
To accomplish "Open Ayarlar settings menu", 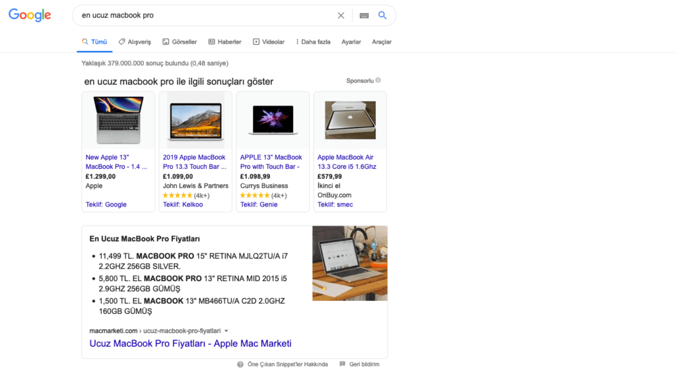I will point(351,42).
